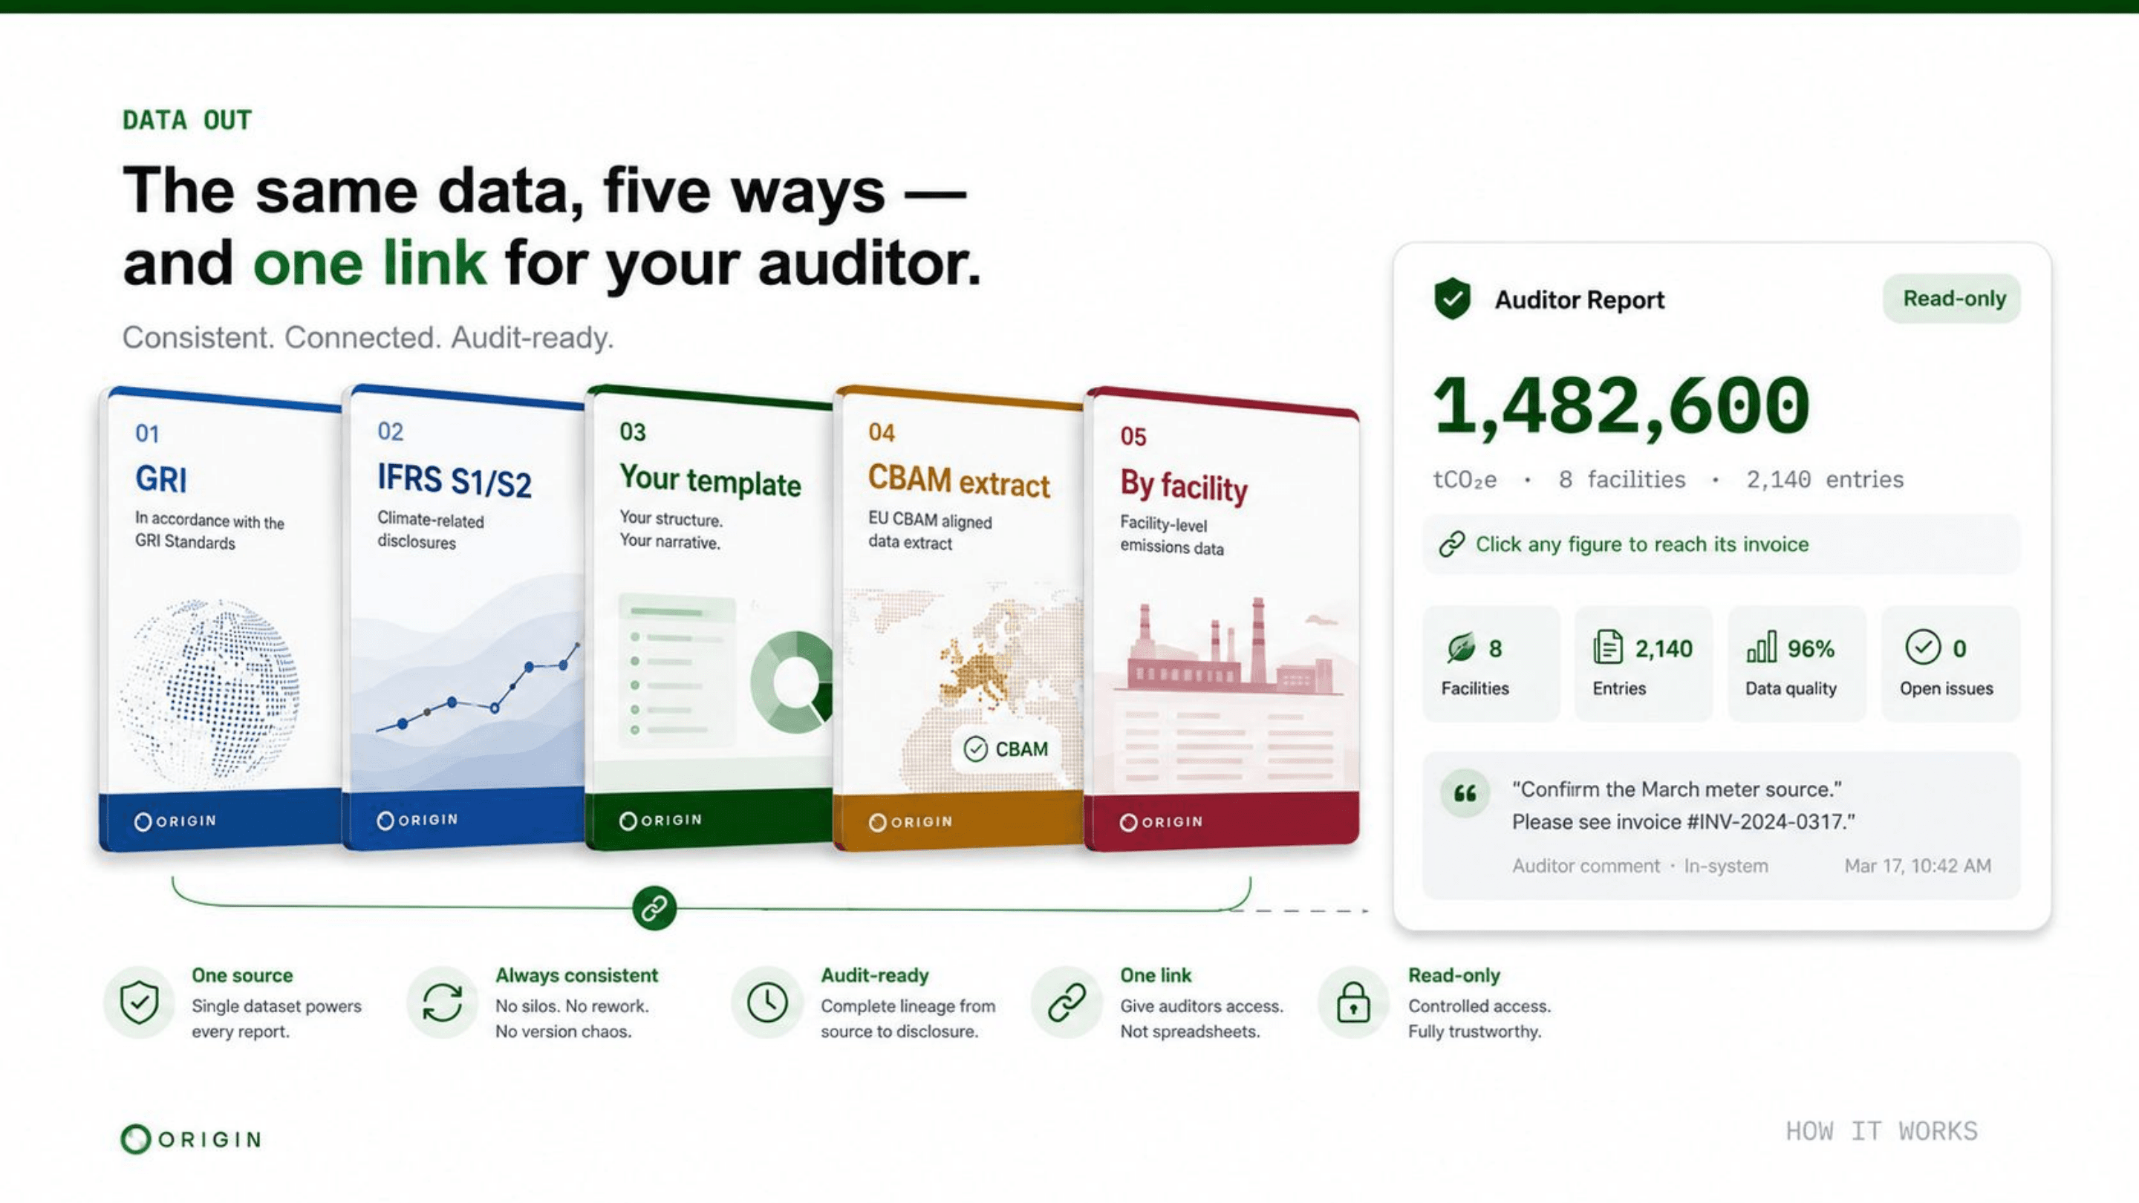
Task: Click the dotted globe graphic on the GRI card
Action: 209,691
